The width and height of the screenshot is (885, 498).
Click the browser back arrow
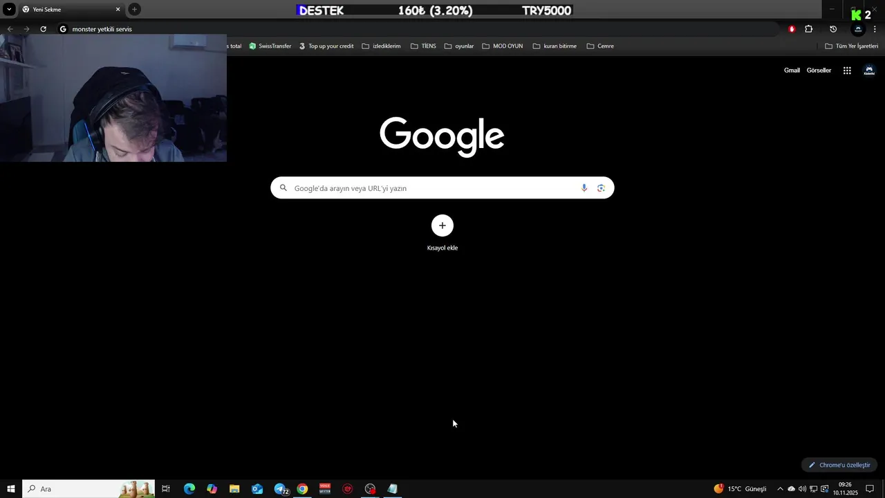click(10, 29)
